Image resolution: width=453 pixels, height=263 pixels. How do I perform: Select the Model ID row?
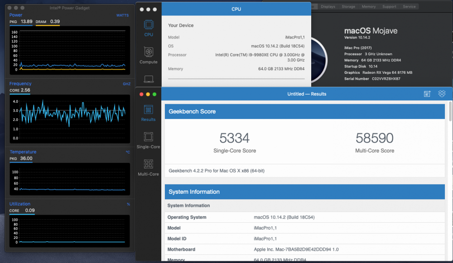point(305,239)
